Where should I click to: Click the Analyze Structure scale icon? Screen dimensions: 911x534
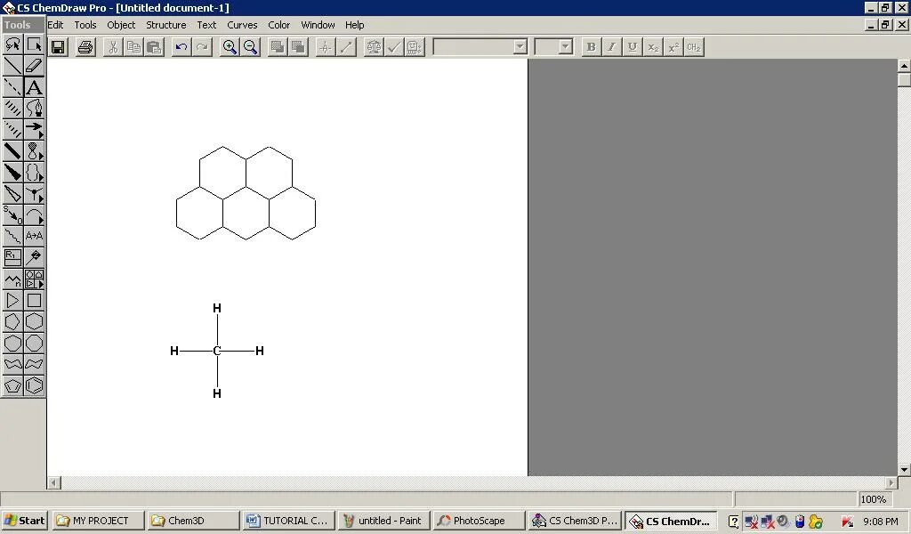(x=374, y=47)
